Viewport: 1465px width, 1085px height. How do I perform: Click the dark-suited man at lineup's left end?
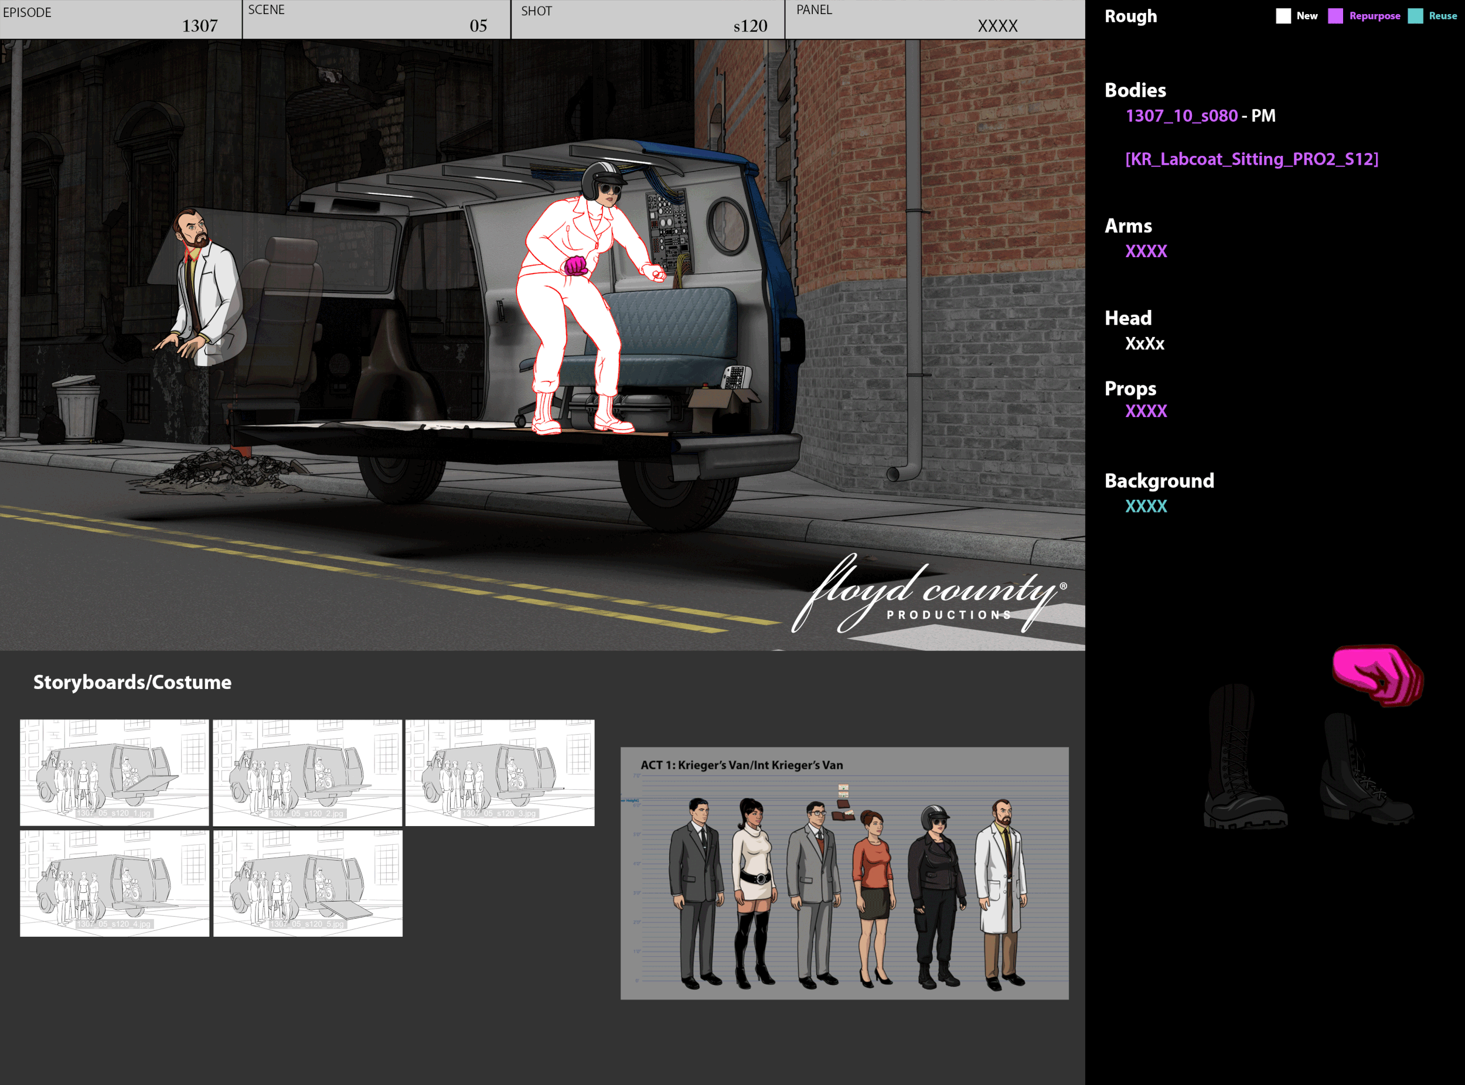tap(696, 893)
